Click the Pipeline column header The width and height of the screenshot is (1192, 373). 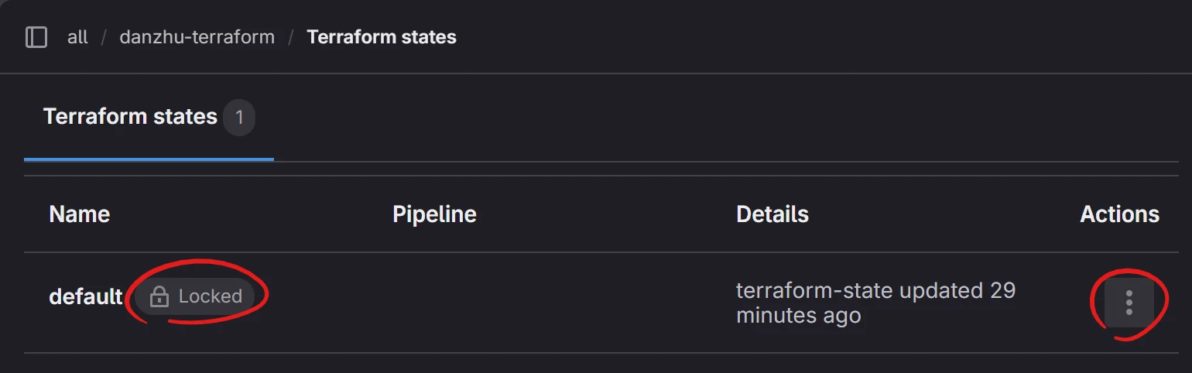click(x=434, y=214)
